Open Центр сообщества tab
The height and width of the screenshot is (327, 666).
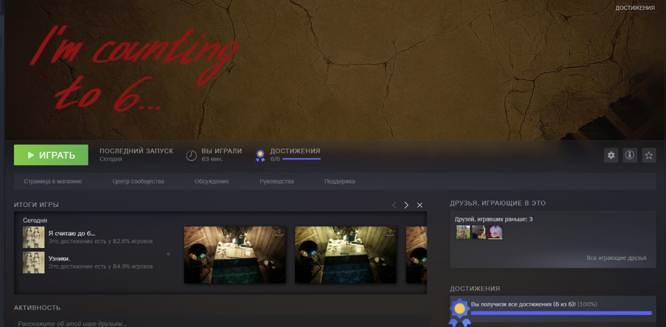[x=138, y=181]
